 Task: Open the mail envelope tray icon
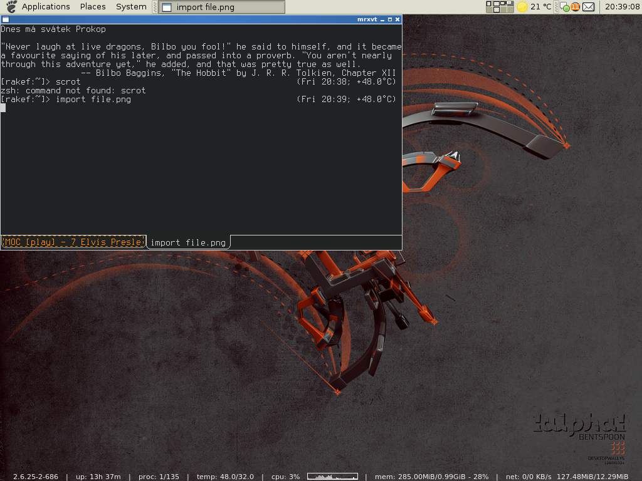pos(588,7)
